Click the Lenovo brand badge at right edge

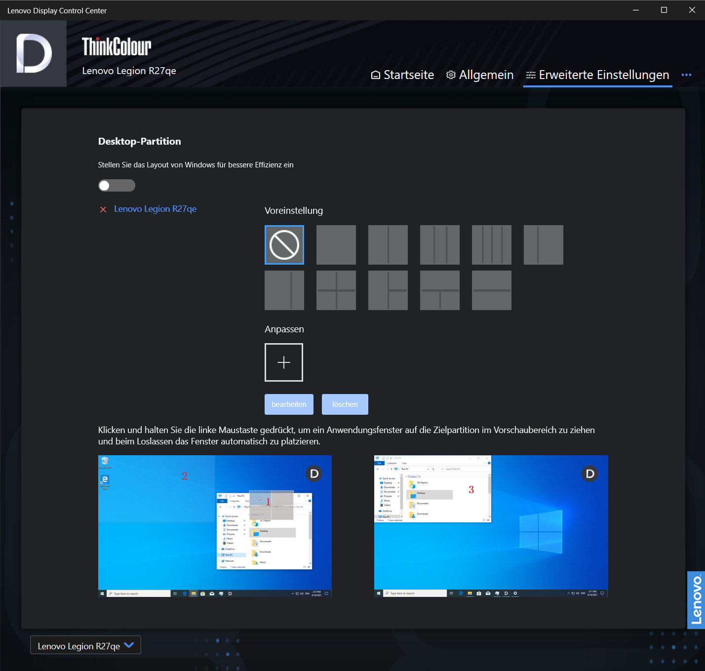click(x=696, y=600)
